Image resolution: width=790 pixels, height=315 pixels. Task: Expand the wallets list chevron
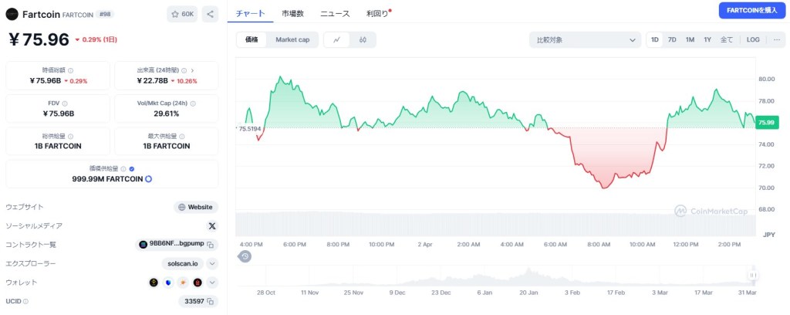coord(212,283)
